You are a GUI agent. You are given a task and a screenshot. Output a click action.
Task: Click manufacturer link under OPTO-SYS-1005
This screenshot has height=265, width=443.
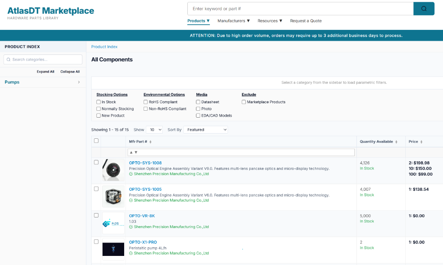(171, 201)
